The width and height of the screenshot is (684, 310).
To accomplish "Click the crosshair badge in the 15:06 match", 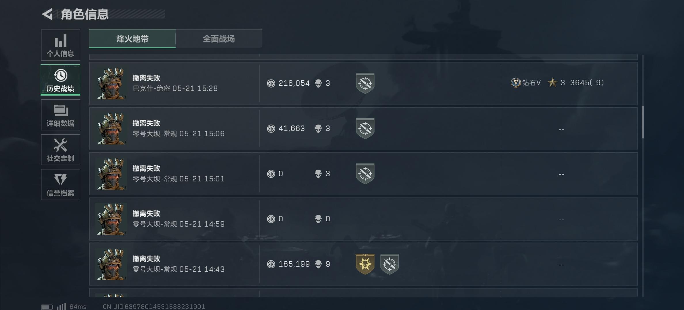I will tap(365, 128).
